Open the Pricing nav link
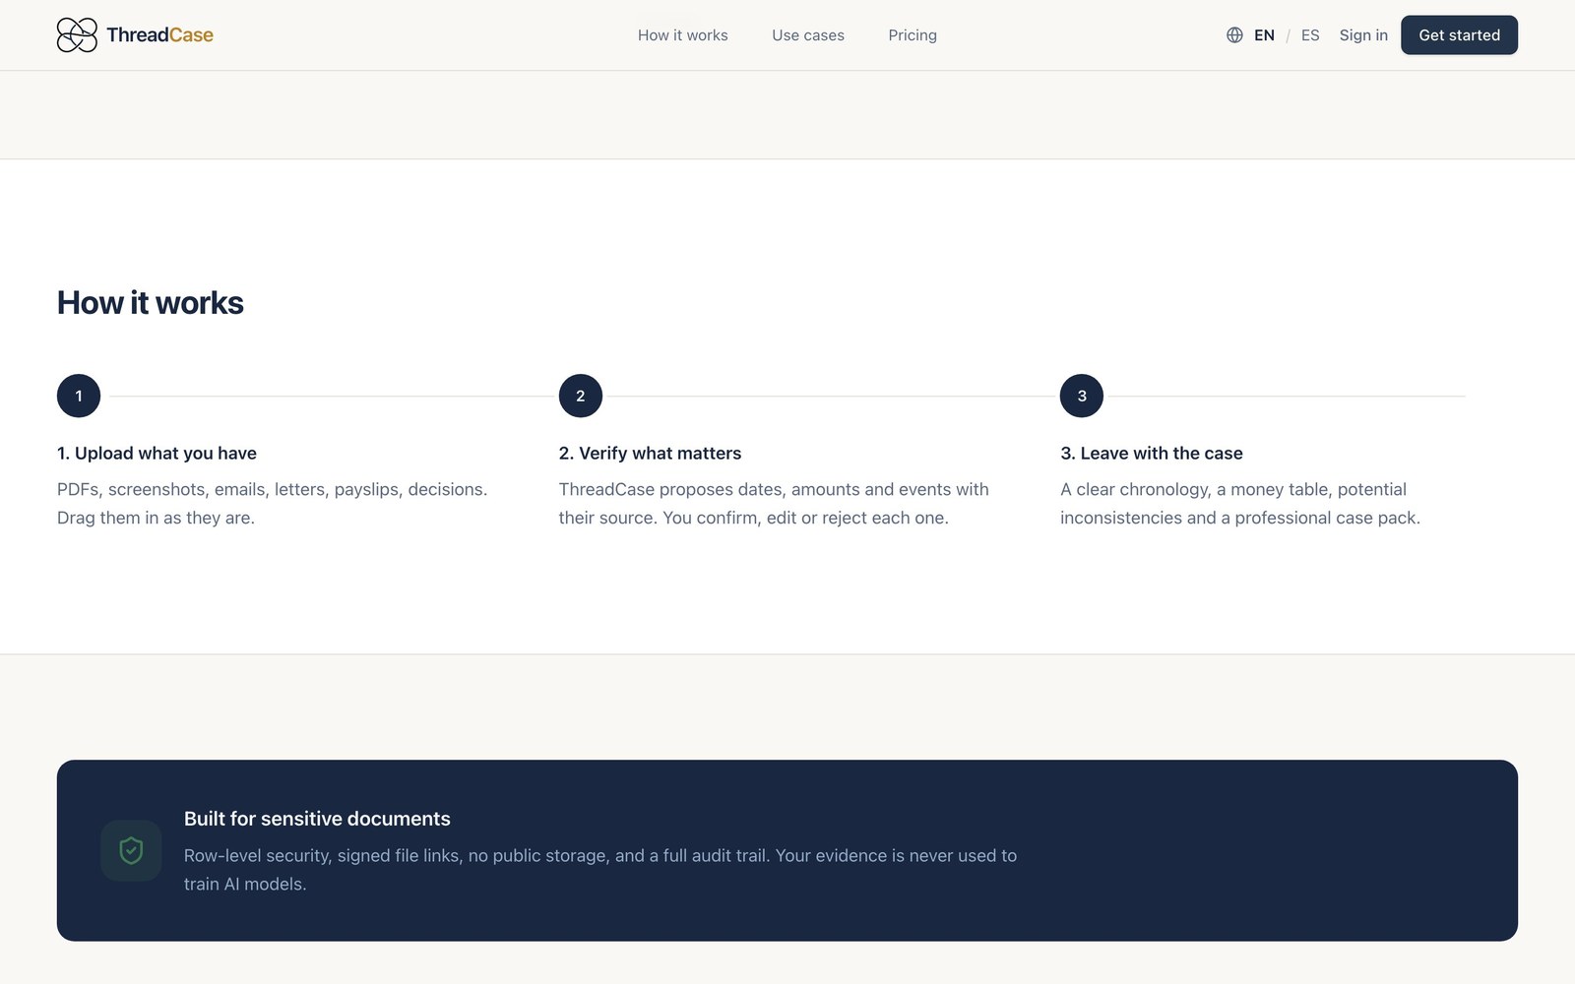Screen dimensions: 1575x984 click(x=913, y=35)
